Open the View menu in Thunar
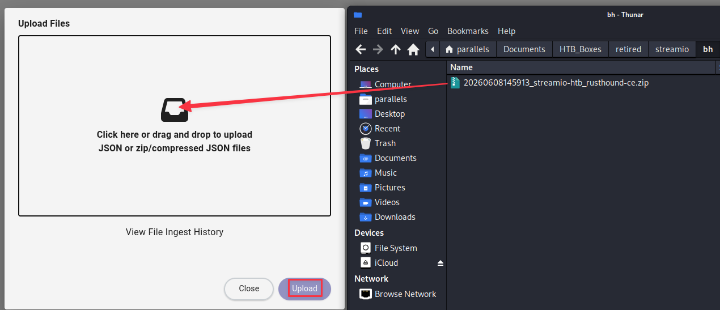The height and width of the screenshot is (310, 720). click(410, 31)
